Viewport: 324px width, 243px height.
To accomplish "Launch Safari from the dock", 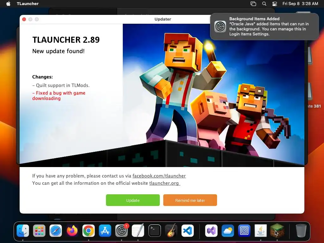I will (x=56, y=231).
